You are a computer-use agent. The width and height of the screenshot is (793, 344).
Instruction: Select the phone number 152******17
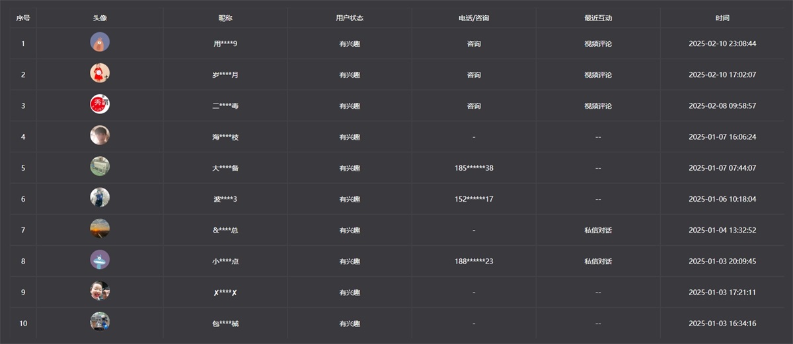point(474,199)
